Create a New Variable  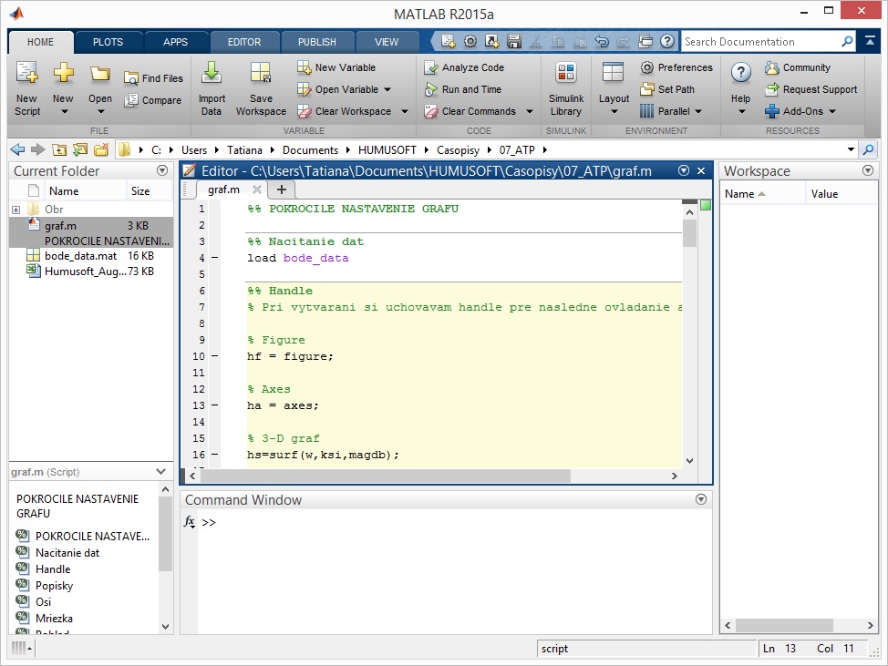pyautogui.click(x=336, y=67)
